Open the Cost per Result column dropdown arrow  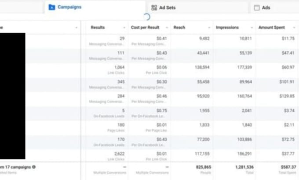(x=167, y=28)
